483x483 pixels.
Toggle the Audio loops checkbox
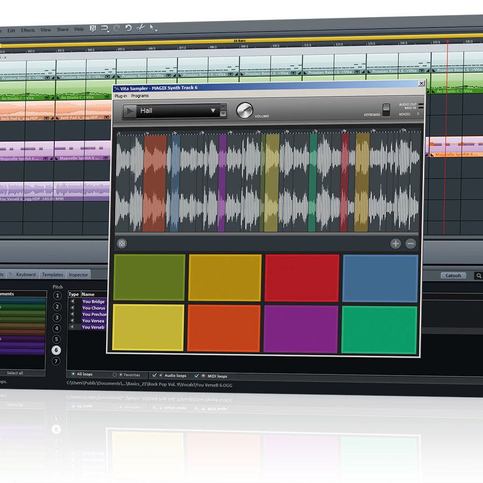pos(155,375)
